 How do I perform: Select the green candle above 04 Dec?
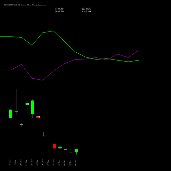(x=76, y=150)
